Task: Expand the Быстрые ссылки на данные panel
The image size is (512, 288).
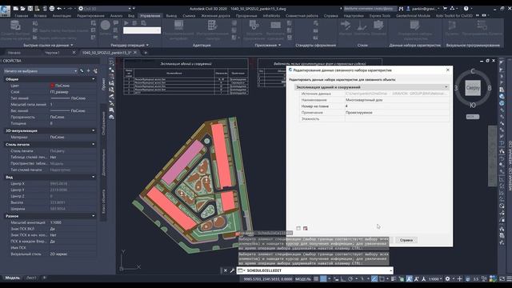Action: 48,45
